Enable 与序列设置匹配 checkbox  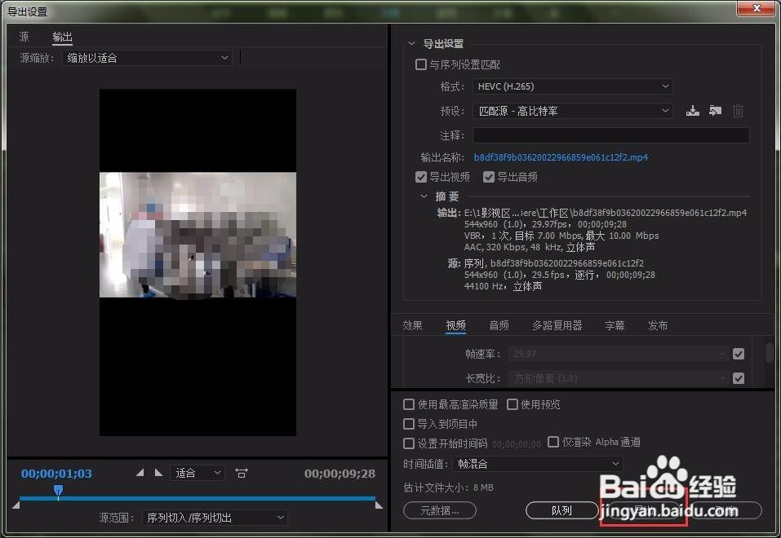click(421, 64)
